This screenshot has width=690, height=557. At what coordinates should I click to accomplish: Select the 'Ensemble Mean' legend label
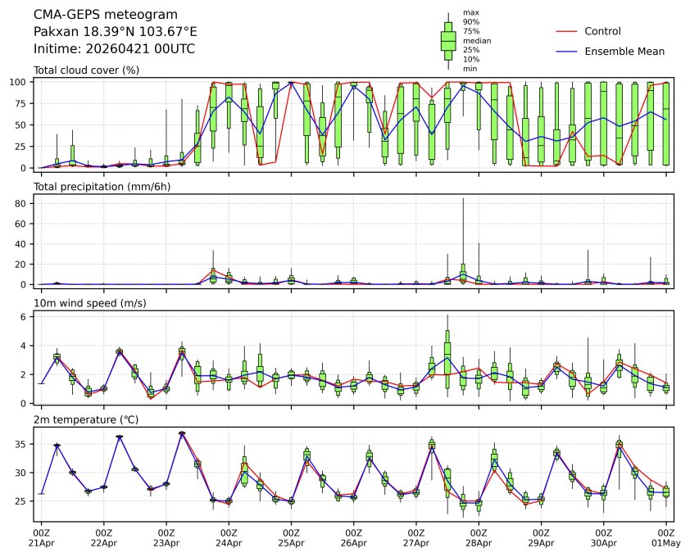[x=624, y=52]
